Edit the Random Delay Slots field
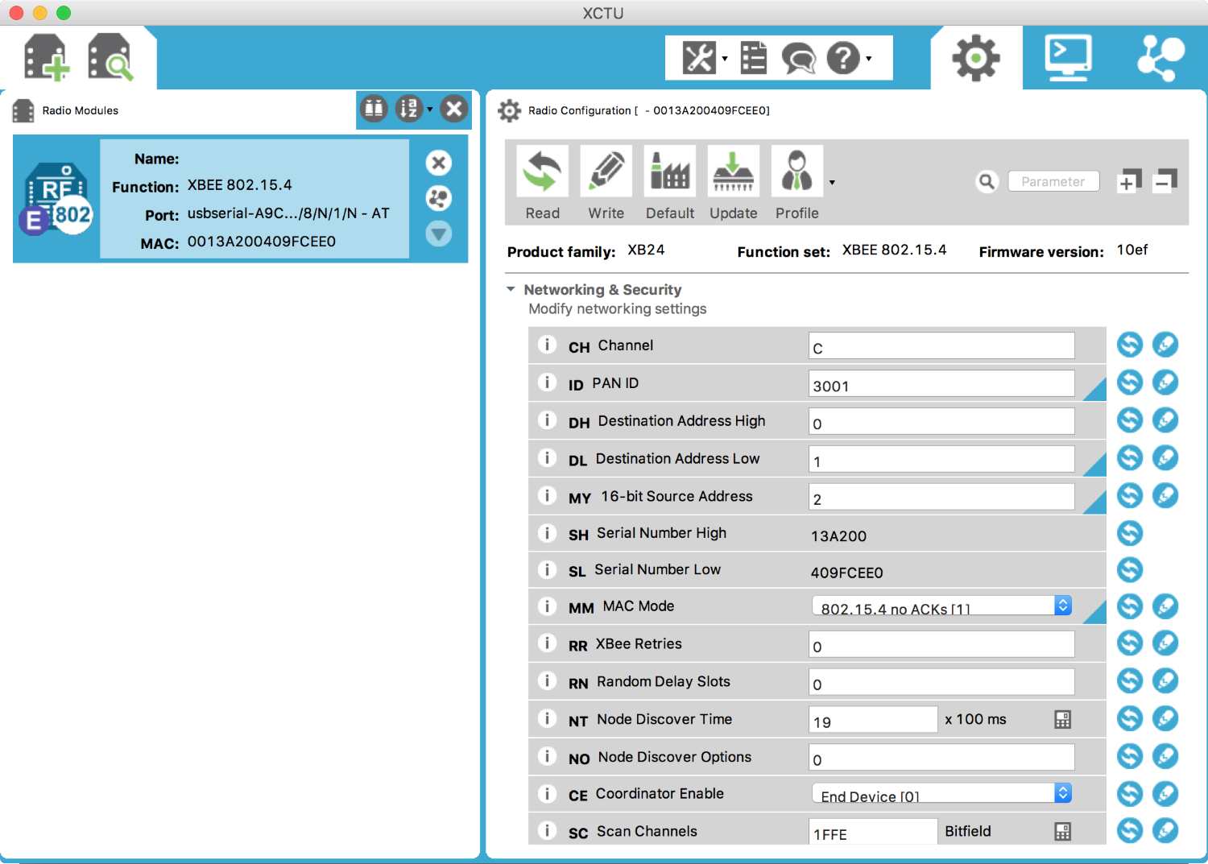The image size is (1208, 864). [x=941, y=682]
